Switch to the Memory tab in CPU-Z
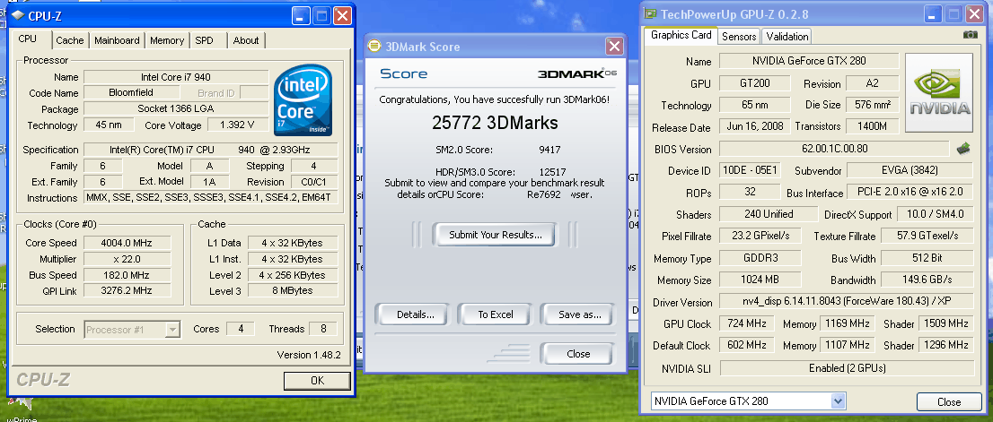 (167, 40)
